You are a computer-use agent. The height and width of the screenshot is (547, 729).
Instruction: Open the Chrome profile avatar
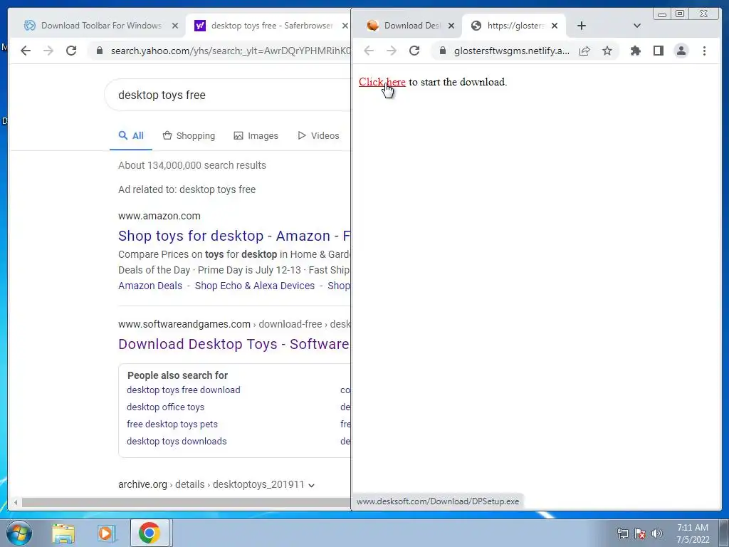tap(681, 51)
